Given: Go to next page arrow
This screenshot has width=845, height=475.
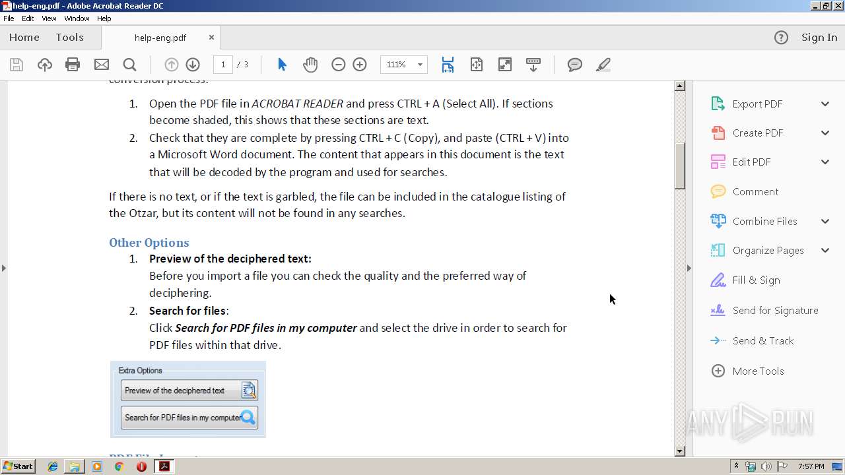Looking at the screenshot, I should click(x=193, y=65).
